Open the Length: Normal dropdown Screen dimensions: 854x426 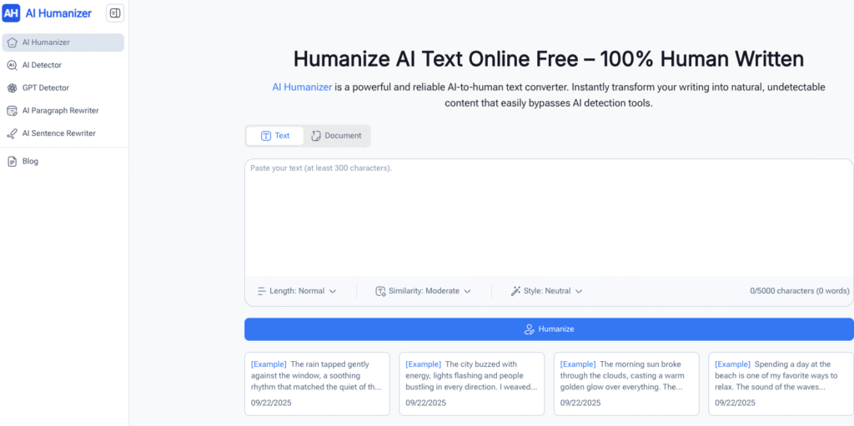(297, 291)
